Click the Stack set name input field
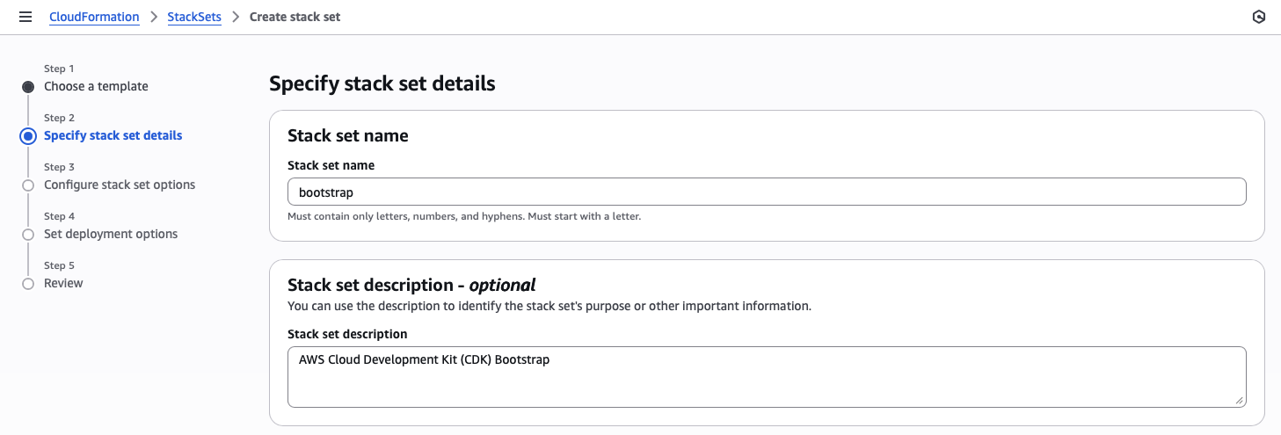Viewport: 1281px width, 435px height. coord(767,192)
